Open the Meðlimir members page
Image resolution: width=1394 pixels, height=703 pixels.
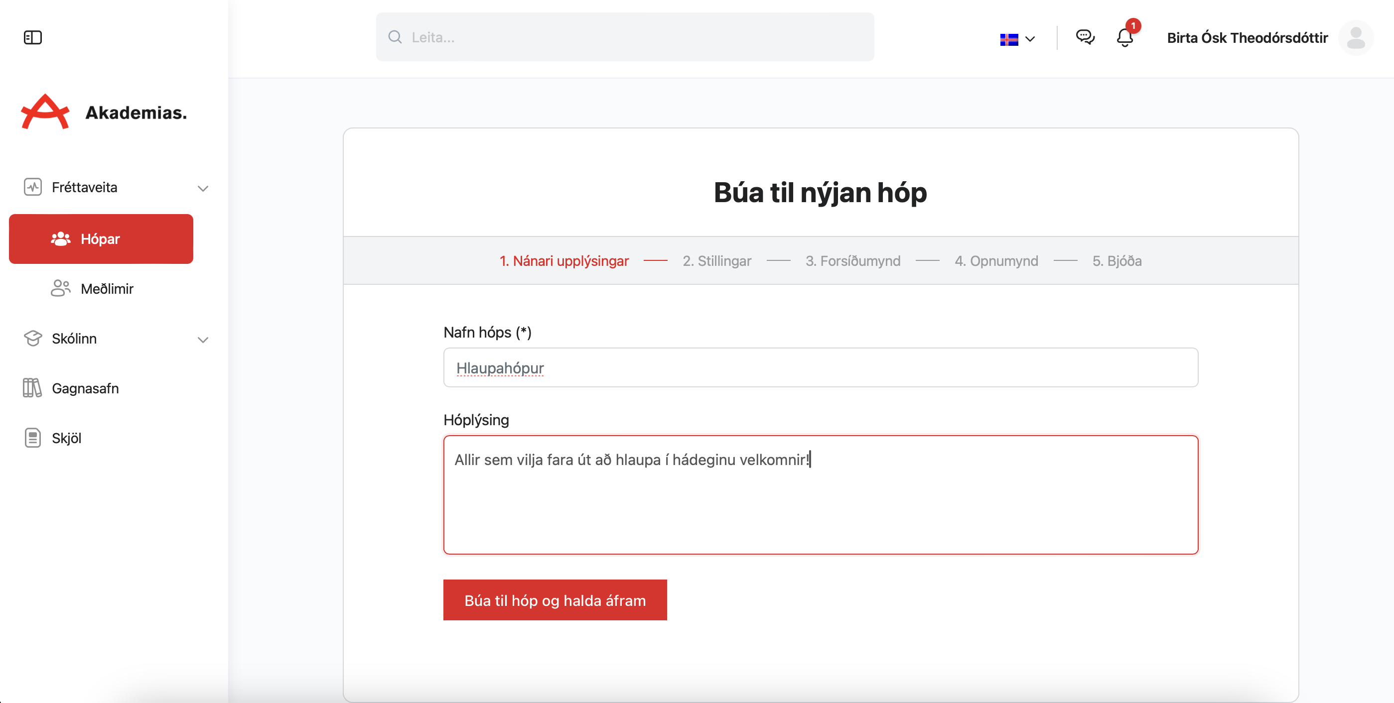click(106, 288)
